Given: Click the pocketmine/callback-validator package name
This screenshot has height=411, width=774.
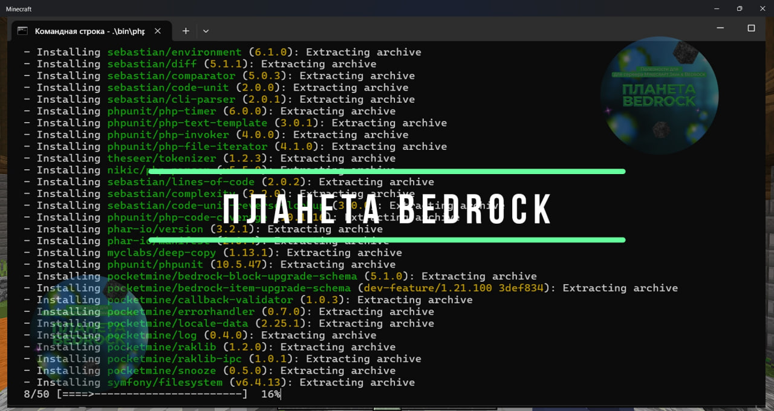Looking at the screenshot, I should pos(200,300).
